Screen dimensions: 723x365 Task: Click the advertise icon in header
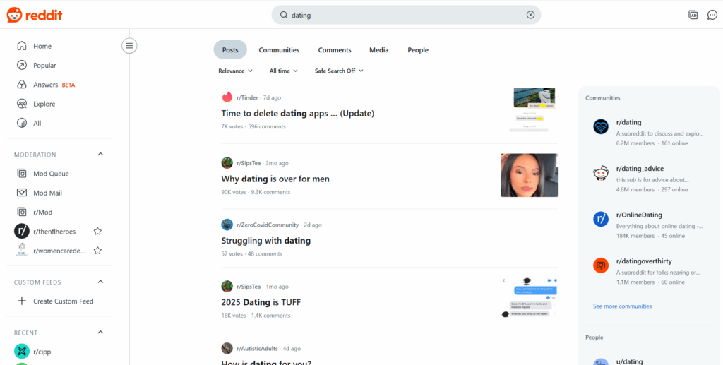click(693, 15)
